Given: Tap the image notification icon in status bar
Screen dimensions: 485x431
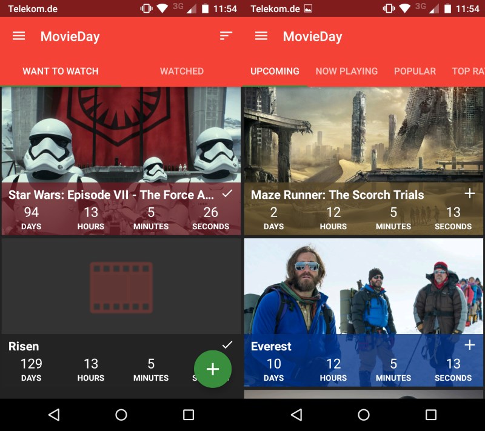Looking at the screenshot, I should click(308, 8).
